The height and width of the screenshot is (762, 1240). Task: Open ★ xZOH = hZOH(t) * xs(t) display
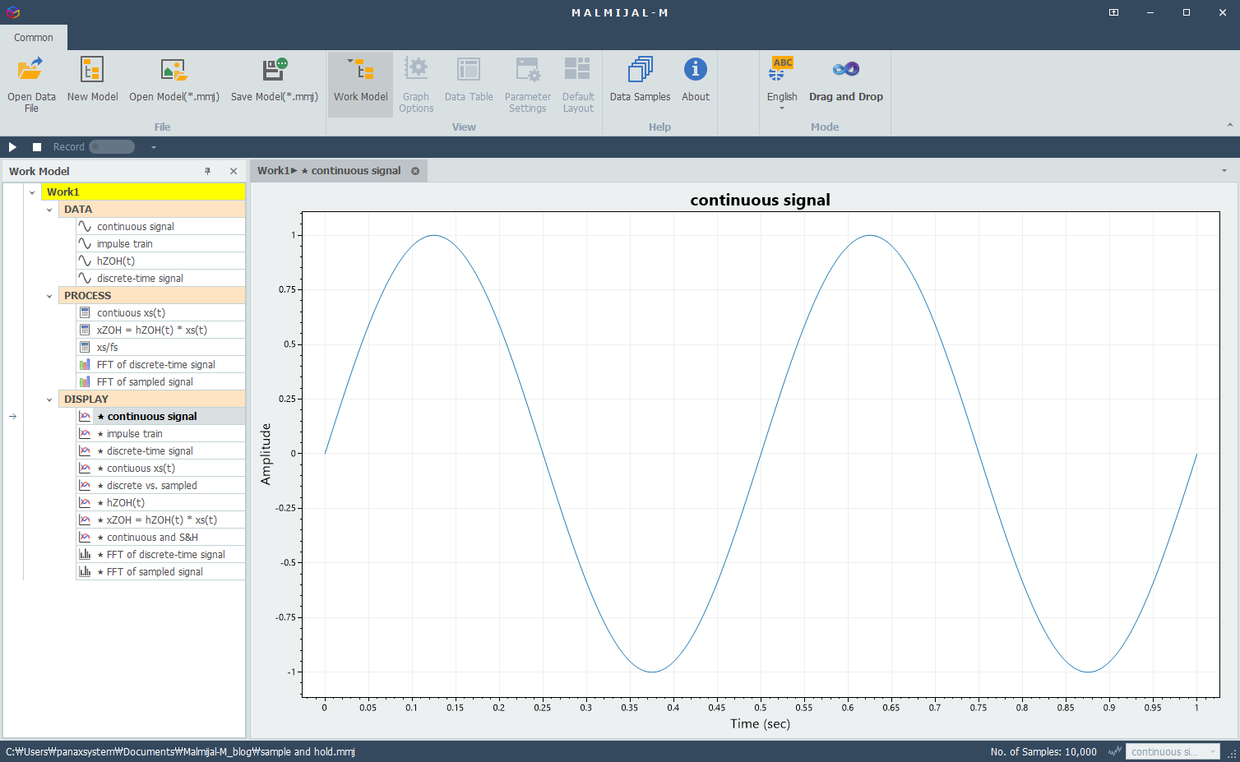[x=160, y=520]
